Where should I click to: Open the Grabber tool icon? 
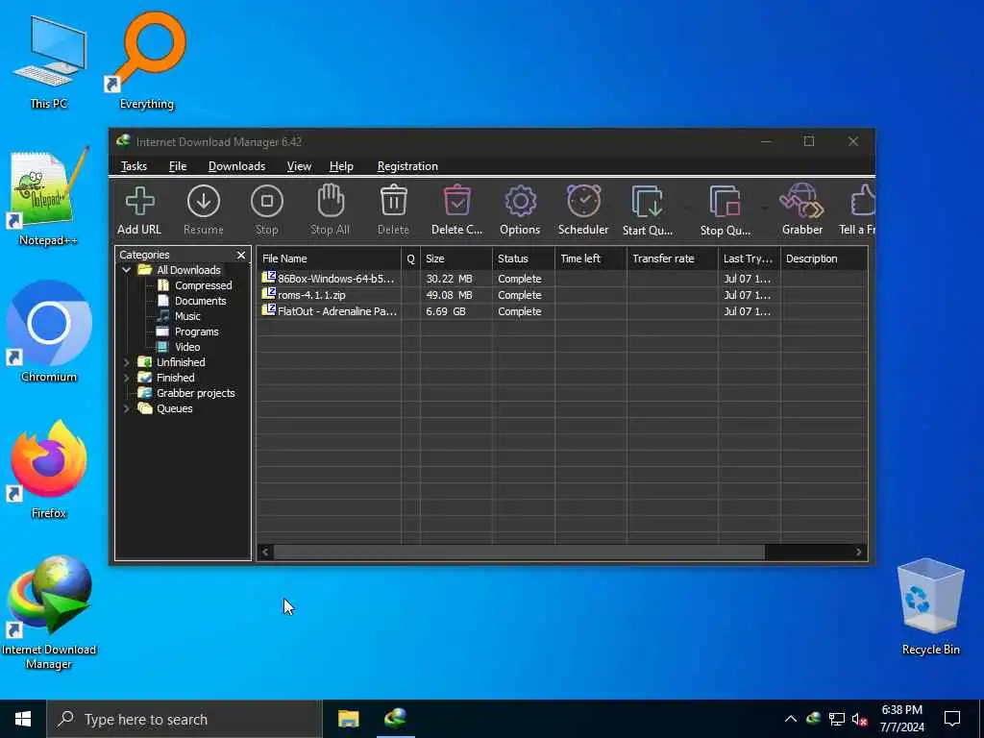point(801,201)
